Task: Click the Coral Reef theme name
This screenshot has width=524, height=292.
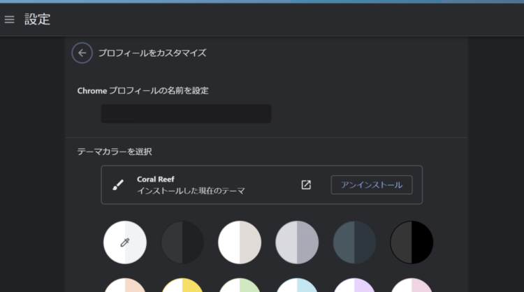Action: click(x=155, y=180)
